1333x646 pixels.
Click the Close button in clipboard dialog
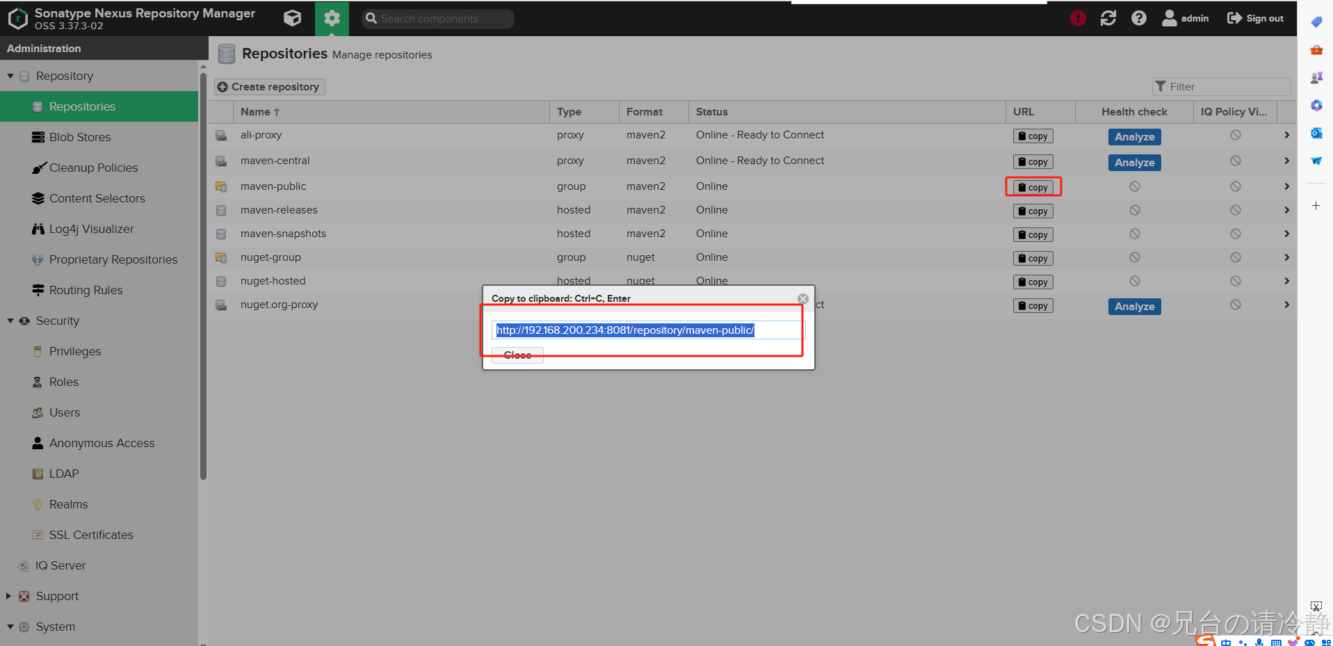tap(517, 355)
